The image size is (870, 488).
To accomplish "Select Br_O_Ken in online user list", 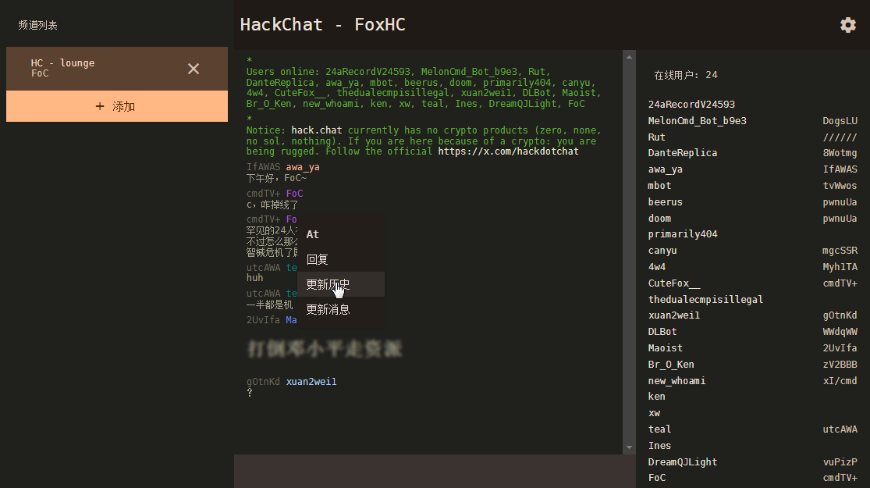I will (671, 365).
